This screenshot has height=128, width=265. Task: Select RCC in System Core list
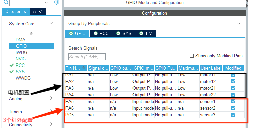[20, 65]
